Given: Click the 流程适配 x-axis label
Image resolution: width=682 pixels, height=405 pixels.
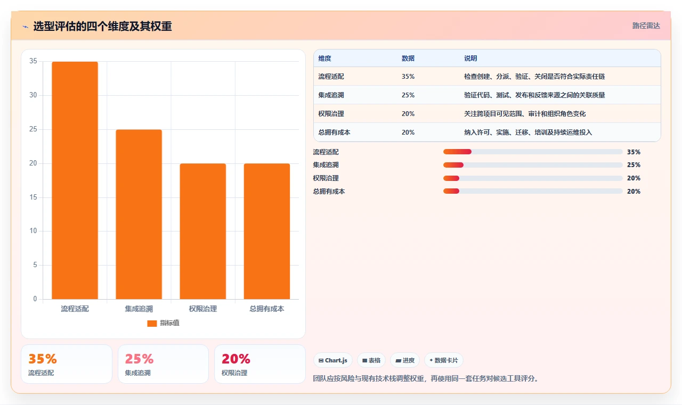Looking at the screenshot, I should (x=75, y=309).
